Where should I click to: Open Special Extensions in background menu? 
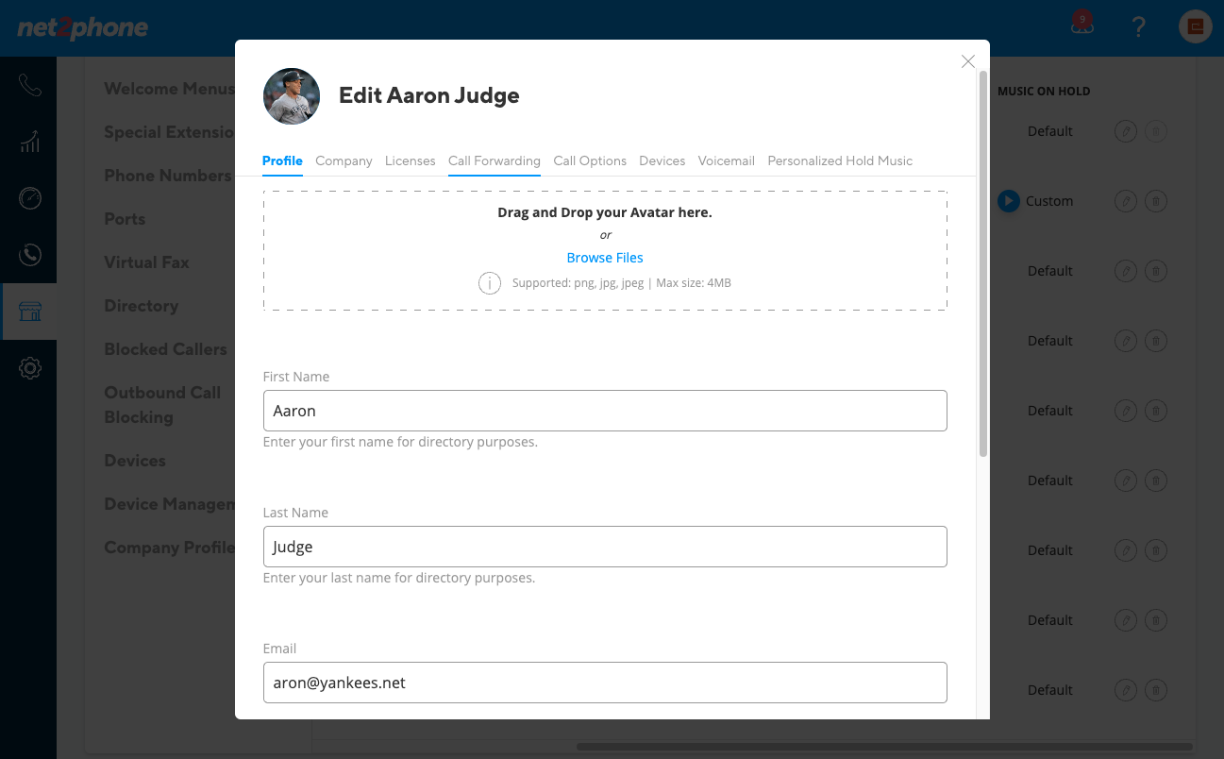pyautogui.click(x=169, y=132)
